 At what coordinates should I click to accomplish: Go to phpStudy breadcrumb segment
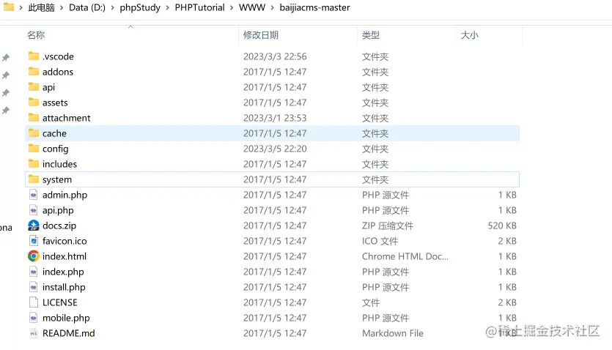(x=140, y=7)
